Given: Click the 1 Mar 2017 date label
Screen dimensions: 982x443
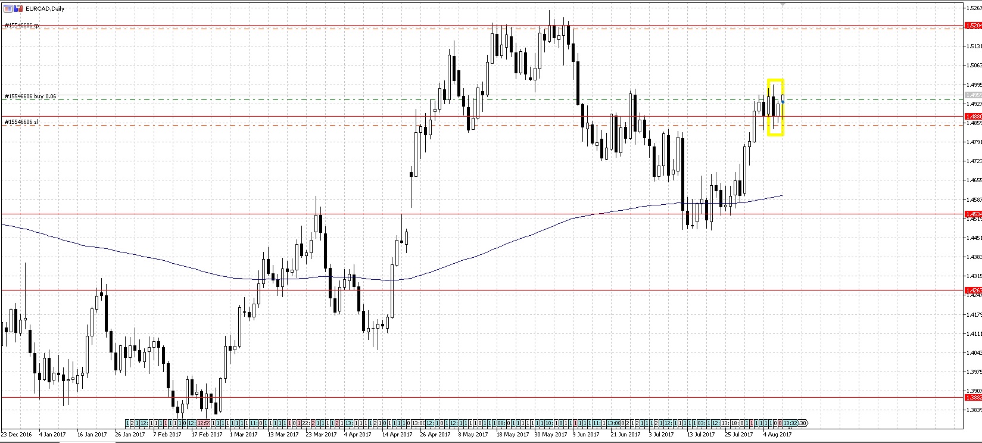Looking at the screenshot, I should pos(244,434).
